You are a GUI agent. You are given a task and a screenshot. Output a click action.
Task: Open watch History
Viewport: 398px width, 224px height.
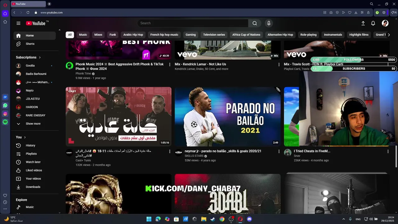(x=35, y=146)
